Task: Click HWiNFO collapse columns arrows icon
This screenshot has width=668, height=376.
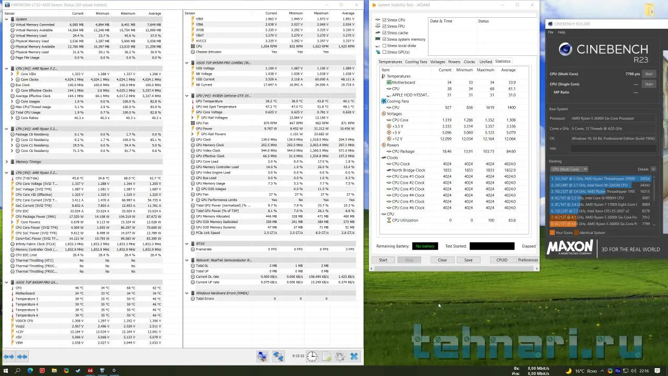Action: (22, 357)
